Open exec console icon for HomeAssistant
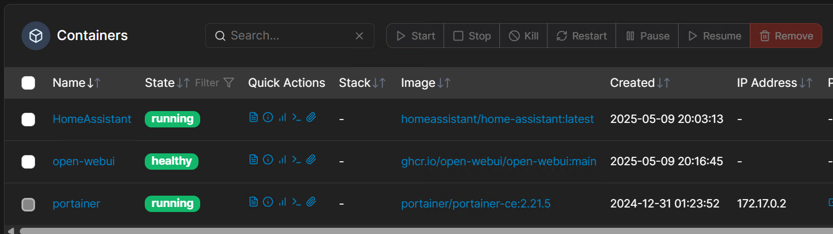Image resolution: width=833 pixels, height=234 pixels. click(296, 117)
